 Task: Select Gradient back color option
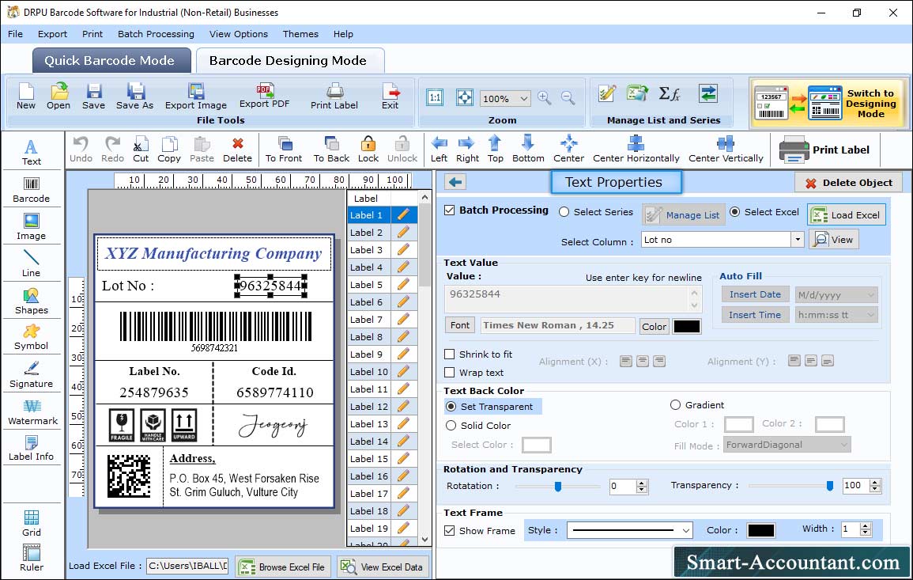click(x=675, y=405)
